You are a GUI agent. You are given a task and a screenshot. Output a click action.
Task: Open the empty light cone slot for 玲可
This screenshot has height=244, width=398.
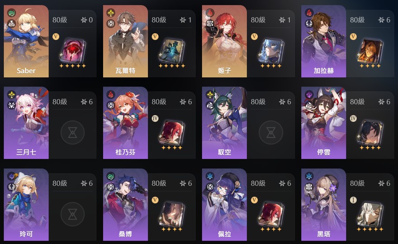click(x=73, y=214)
